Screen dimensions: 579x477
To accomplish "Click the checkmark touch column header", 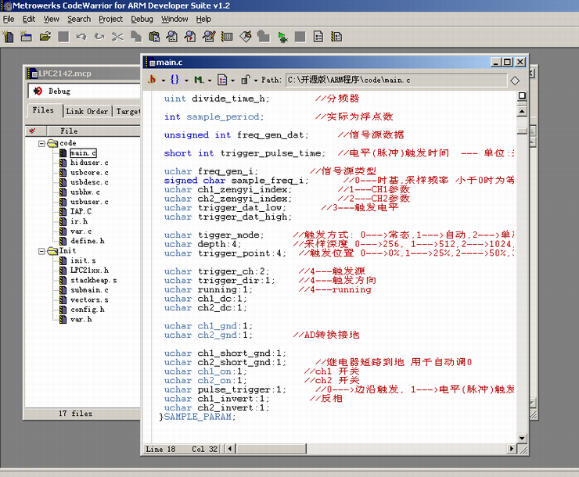I will tap(32, 131).
